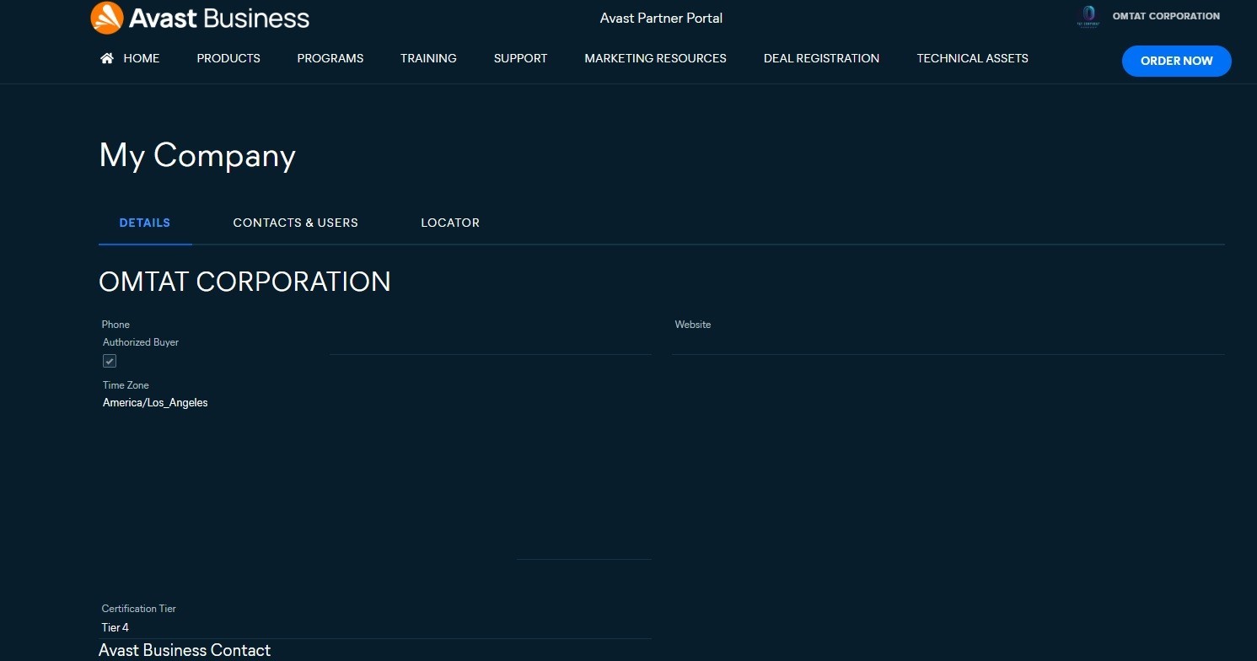Click the Authorized Buyer label
This screenshot has height=661, width=1257.
pyautogui.click(x=141, y=342)
